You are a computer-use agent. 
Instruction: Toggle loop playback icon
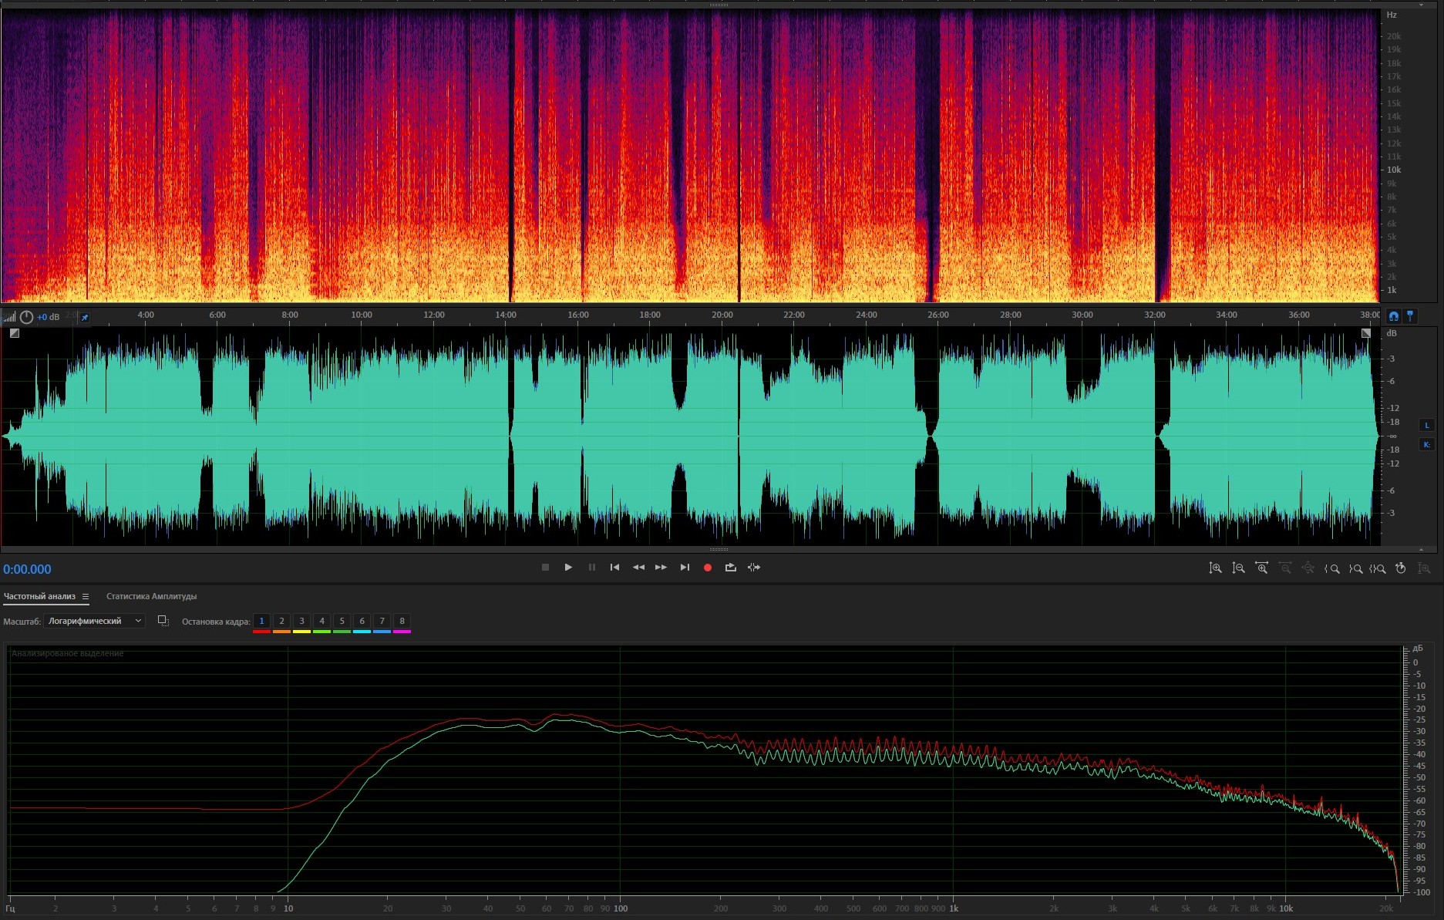pyautogui.click(x=730, y=568)
